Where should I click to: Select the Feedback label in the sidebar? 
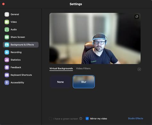pos(16,67)
